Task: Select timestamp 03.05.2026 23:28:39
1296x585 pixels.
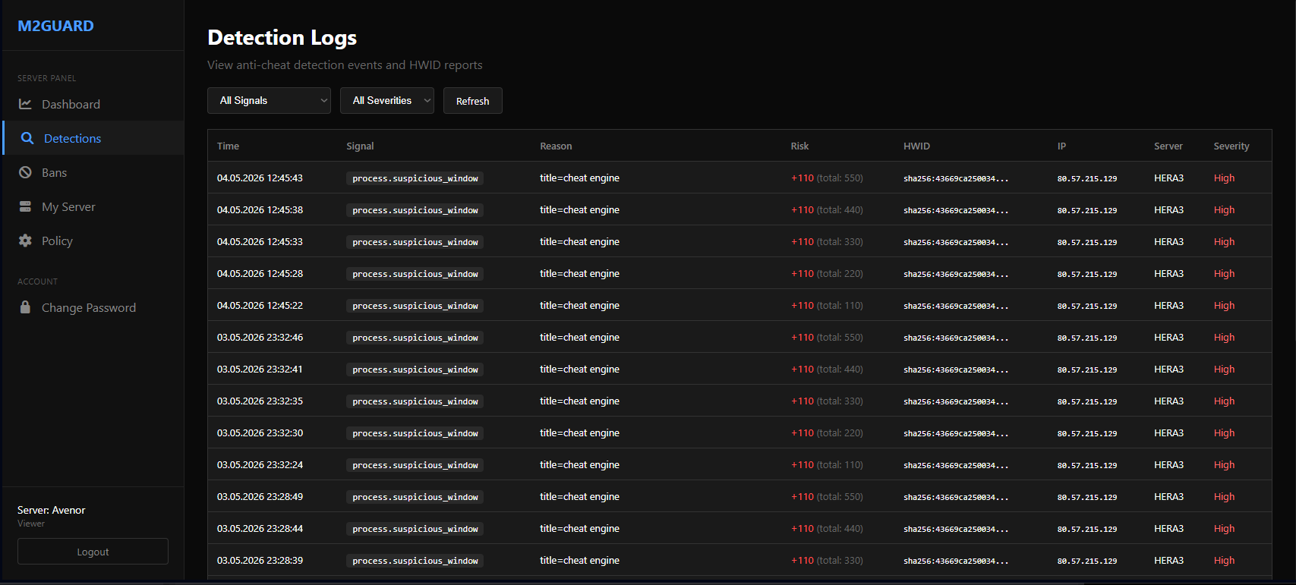Action: click(x=260, y=560)
